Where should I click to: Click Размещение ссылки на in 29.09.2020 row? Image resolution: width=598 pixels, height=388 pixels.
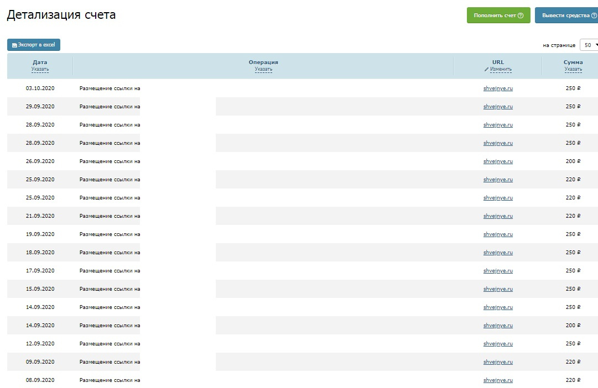pos(110,106)
